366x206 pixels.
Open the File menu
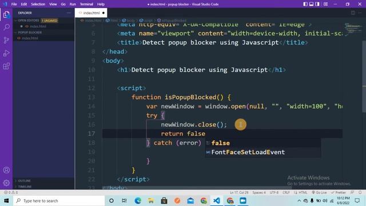(14, 4)
